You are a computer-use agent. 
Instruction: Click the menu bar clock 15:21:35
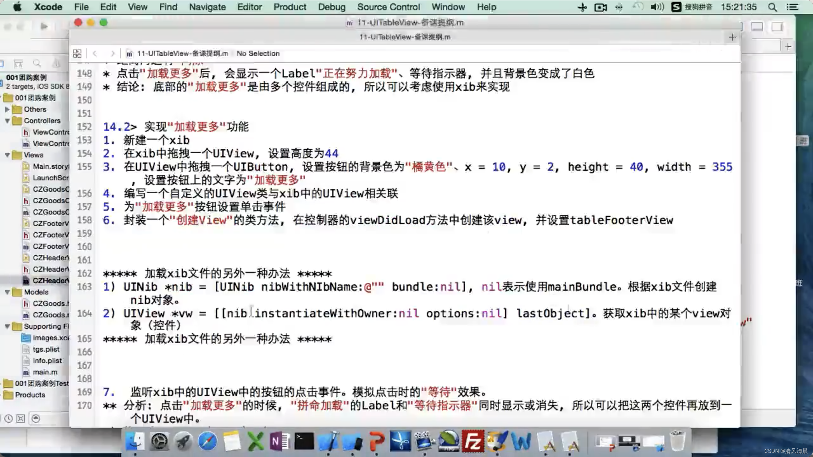tap(739, 7)
